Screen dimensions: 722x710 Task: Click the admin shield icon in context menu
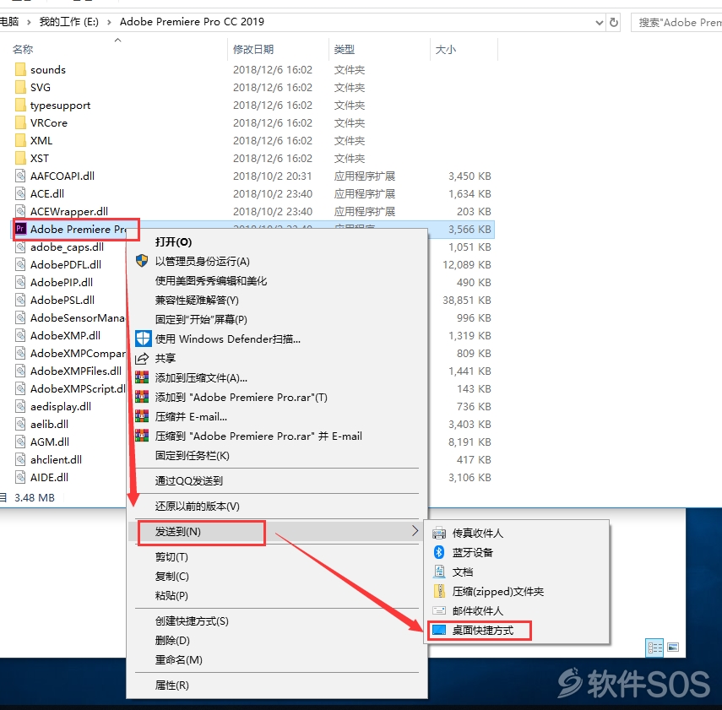(x=142, y=261)
